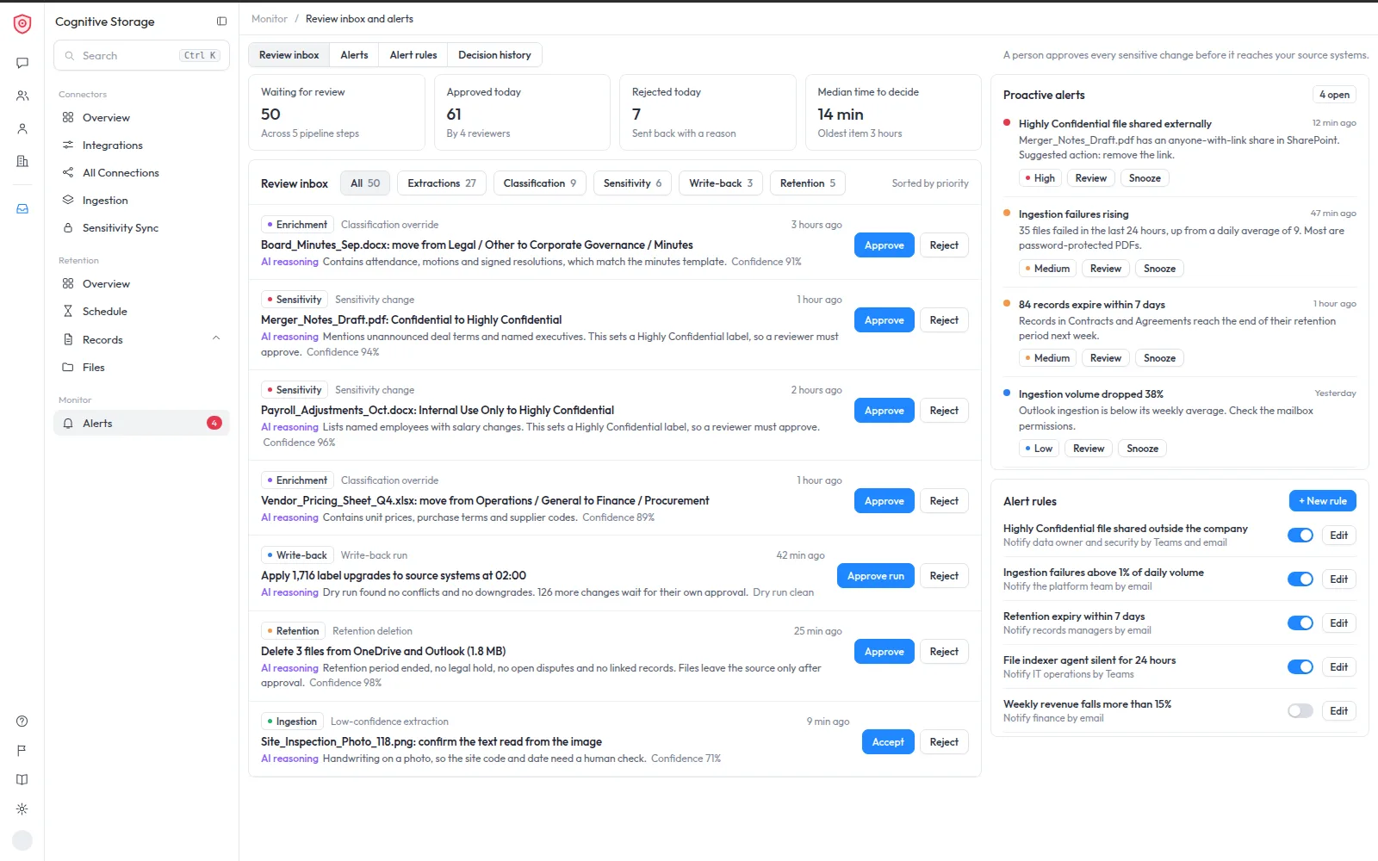This screenshot has width=1378, height=861.
Task: Open the book documentation icon
Action: point(22,780)
